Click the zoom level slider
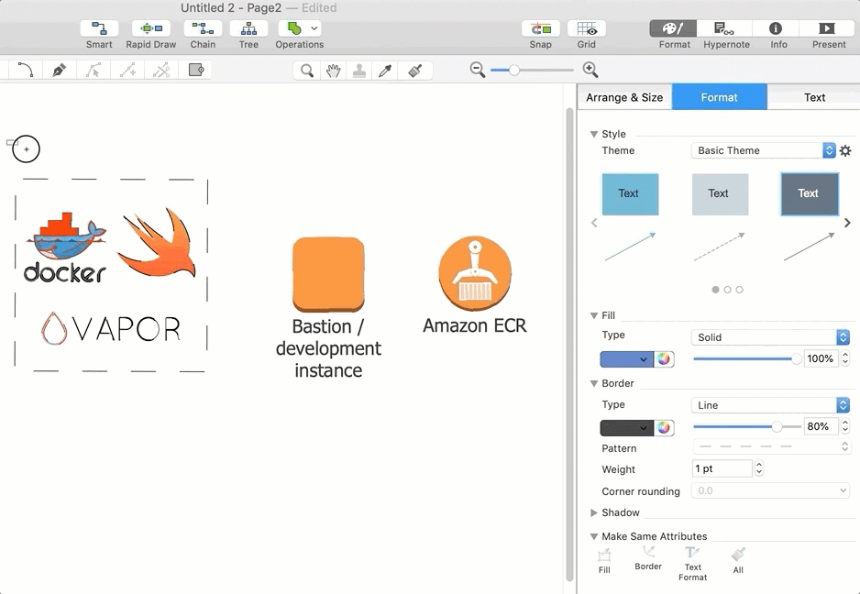Screen dimensions: 860x594 coord(532,71)
